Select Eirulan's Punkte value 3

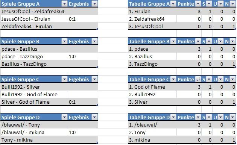pos(189,11)
